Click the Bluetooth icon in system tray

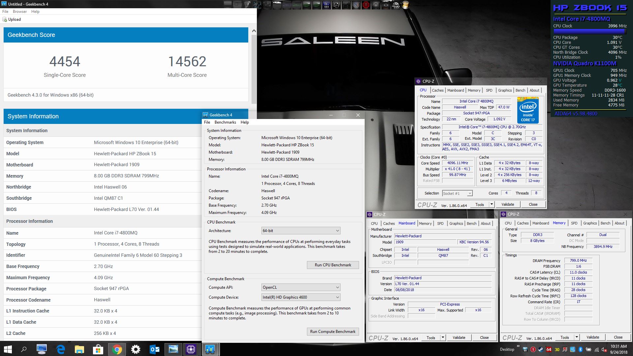pos(581,349)
